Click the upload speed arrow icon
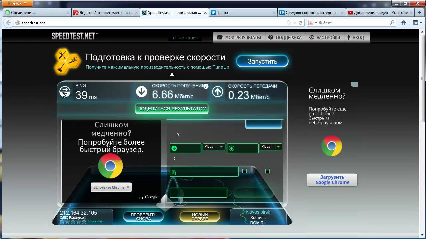 click(218, 92)
